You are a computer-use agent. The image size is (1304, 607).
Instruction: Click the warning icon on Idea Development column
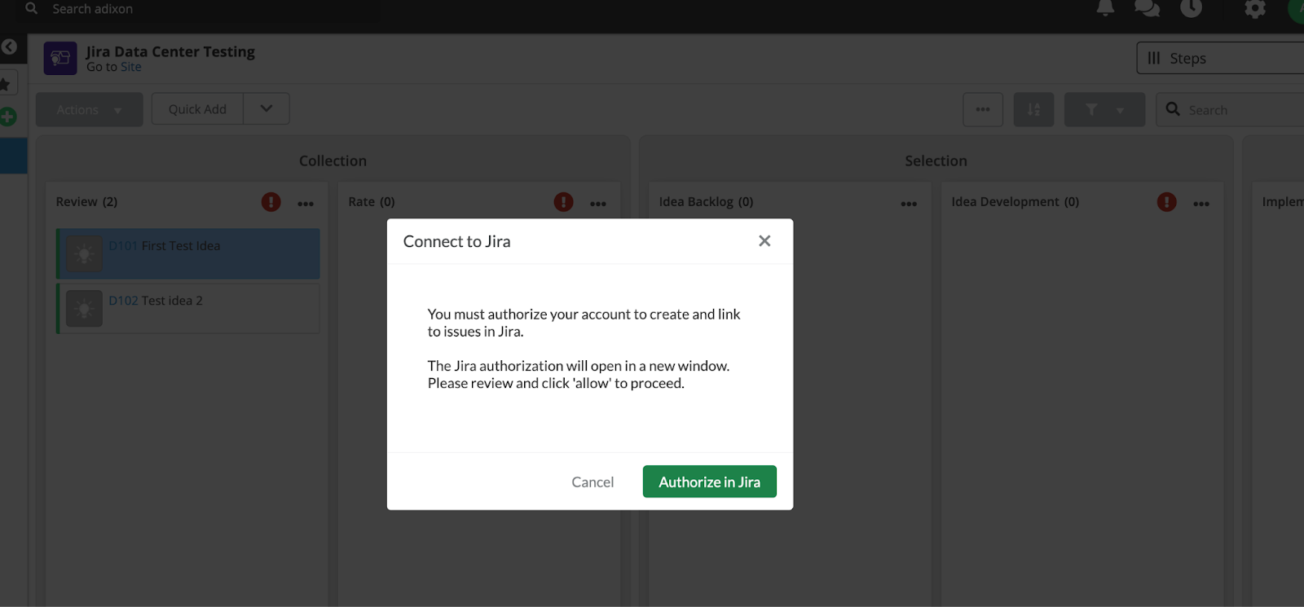click(x=1167, y=202)
